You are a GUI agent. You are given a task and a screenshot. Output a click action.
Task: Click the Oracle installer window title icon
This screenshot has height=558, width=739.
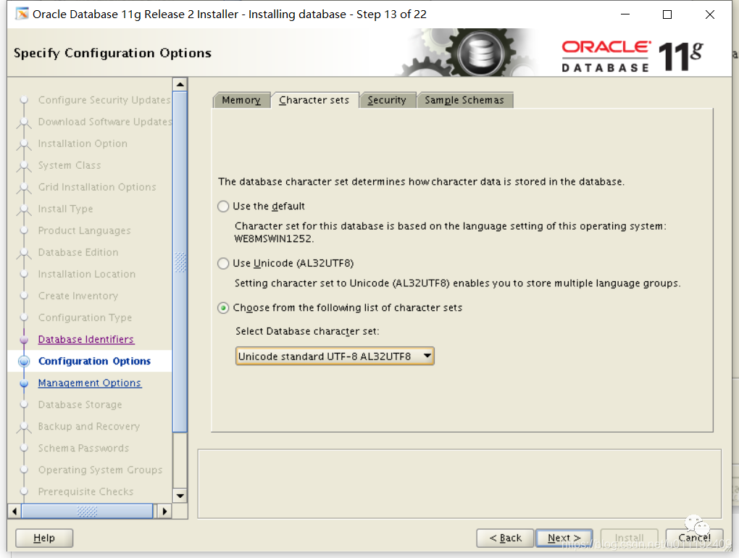click(22, 14)
